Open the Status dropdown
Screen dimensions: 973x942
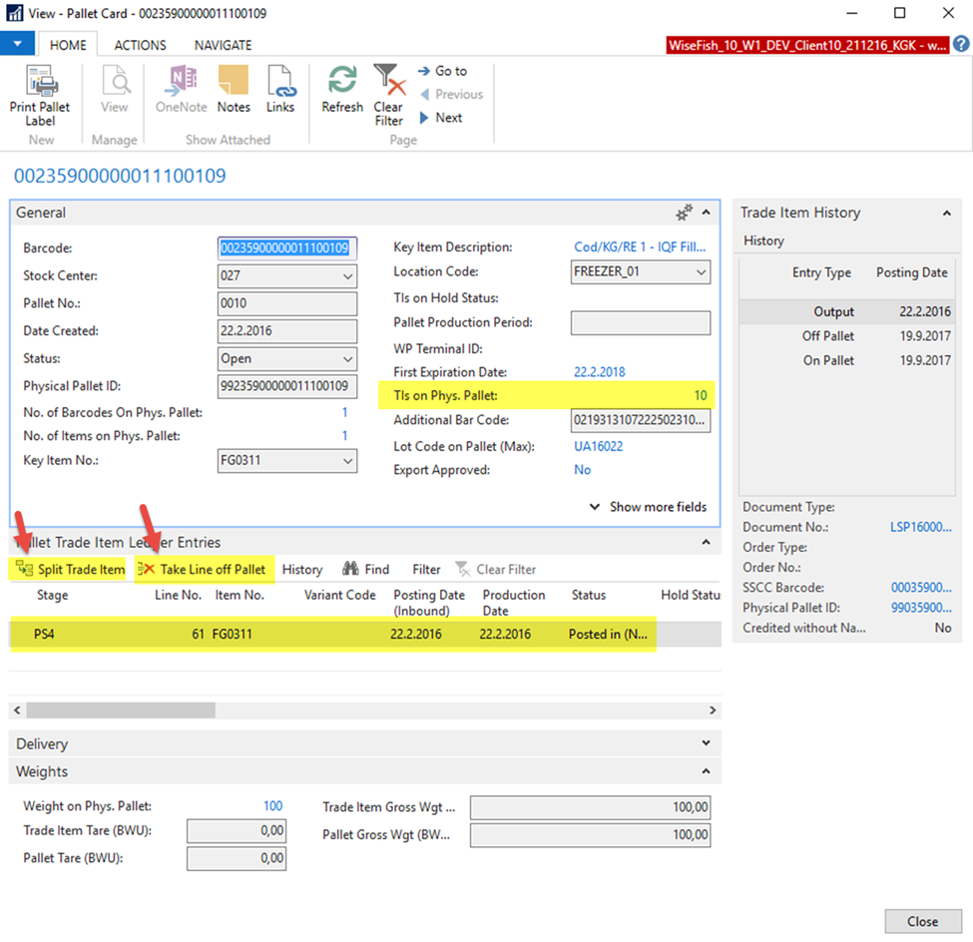click(348, 359)
